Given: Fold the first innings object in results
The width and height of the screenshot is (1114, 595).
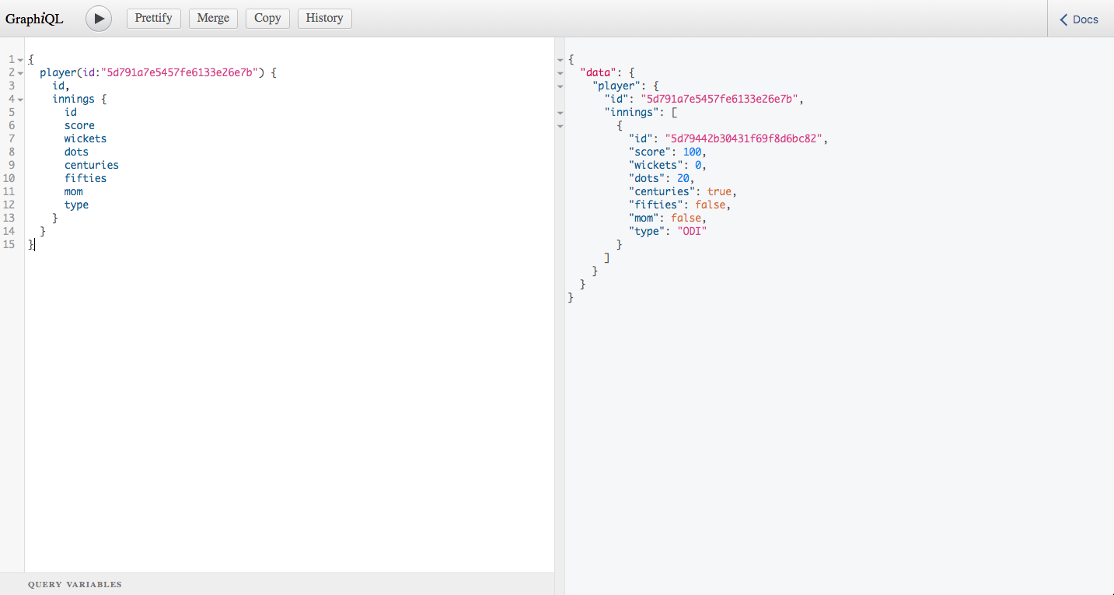Looking at the screenshot, I should [560, 126].
